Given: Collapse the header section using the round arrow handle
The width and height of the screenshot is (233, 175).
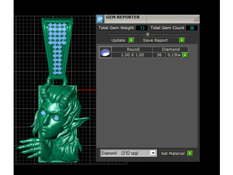Looking at the screenshot, I should pyautogui.click(x=148, y=34).
